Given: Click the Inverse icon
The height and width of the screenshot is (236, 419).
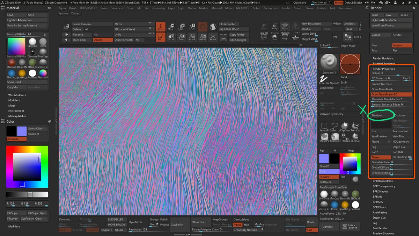Looking at the screenshot, I should [x=348, y=37].
